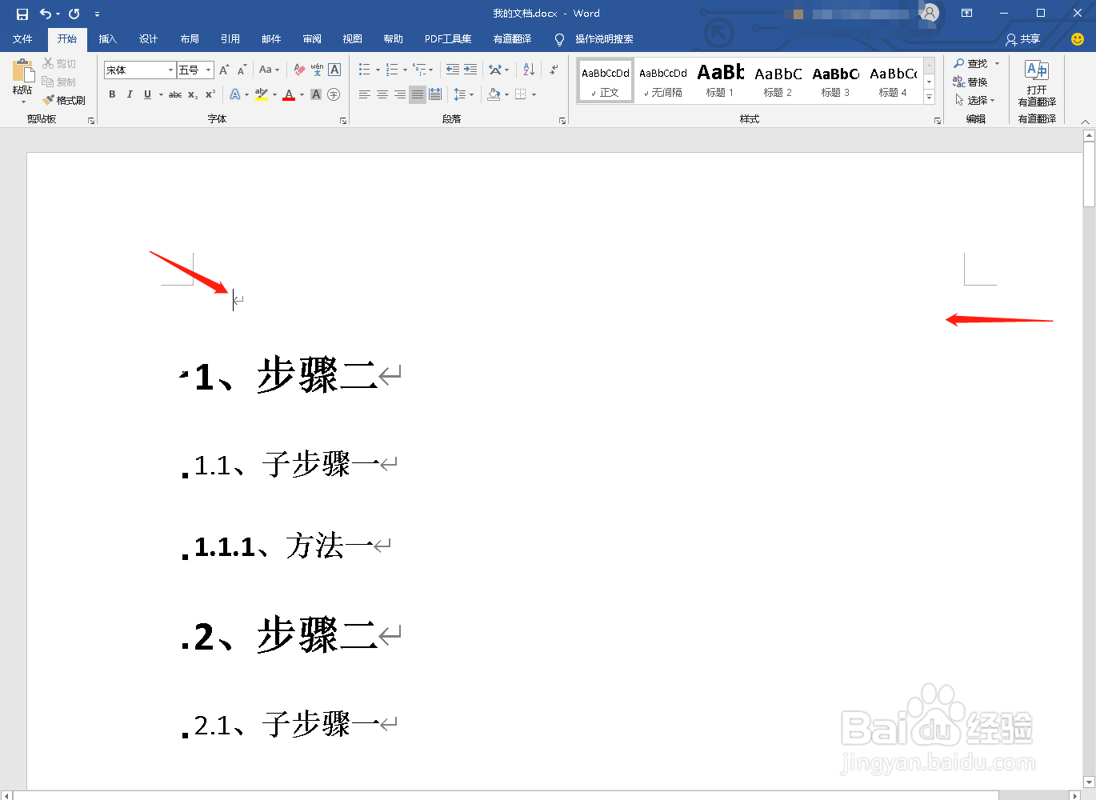Click the red font color button
Image resolution: width=1096 pixels, height=800 pixels.
coord(289,94)
